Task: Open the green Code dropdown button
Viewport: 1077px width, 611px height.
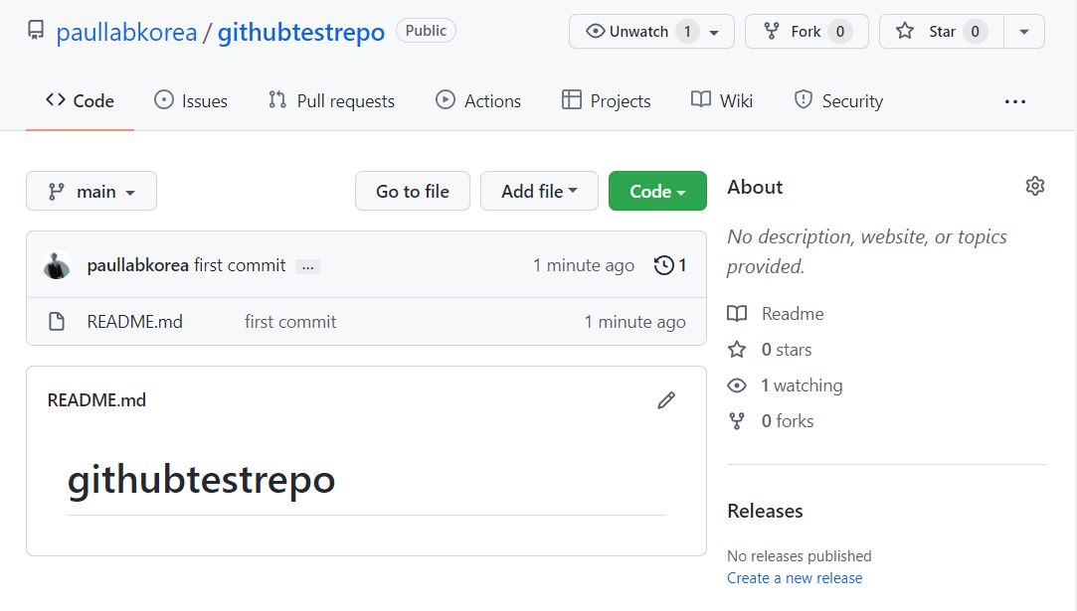Action: point(657,191)
